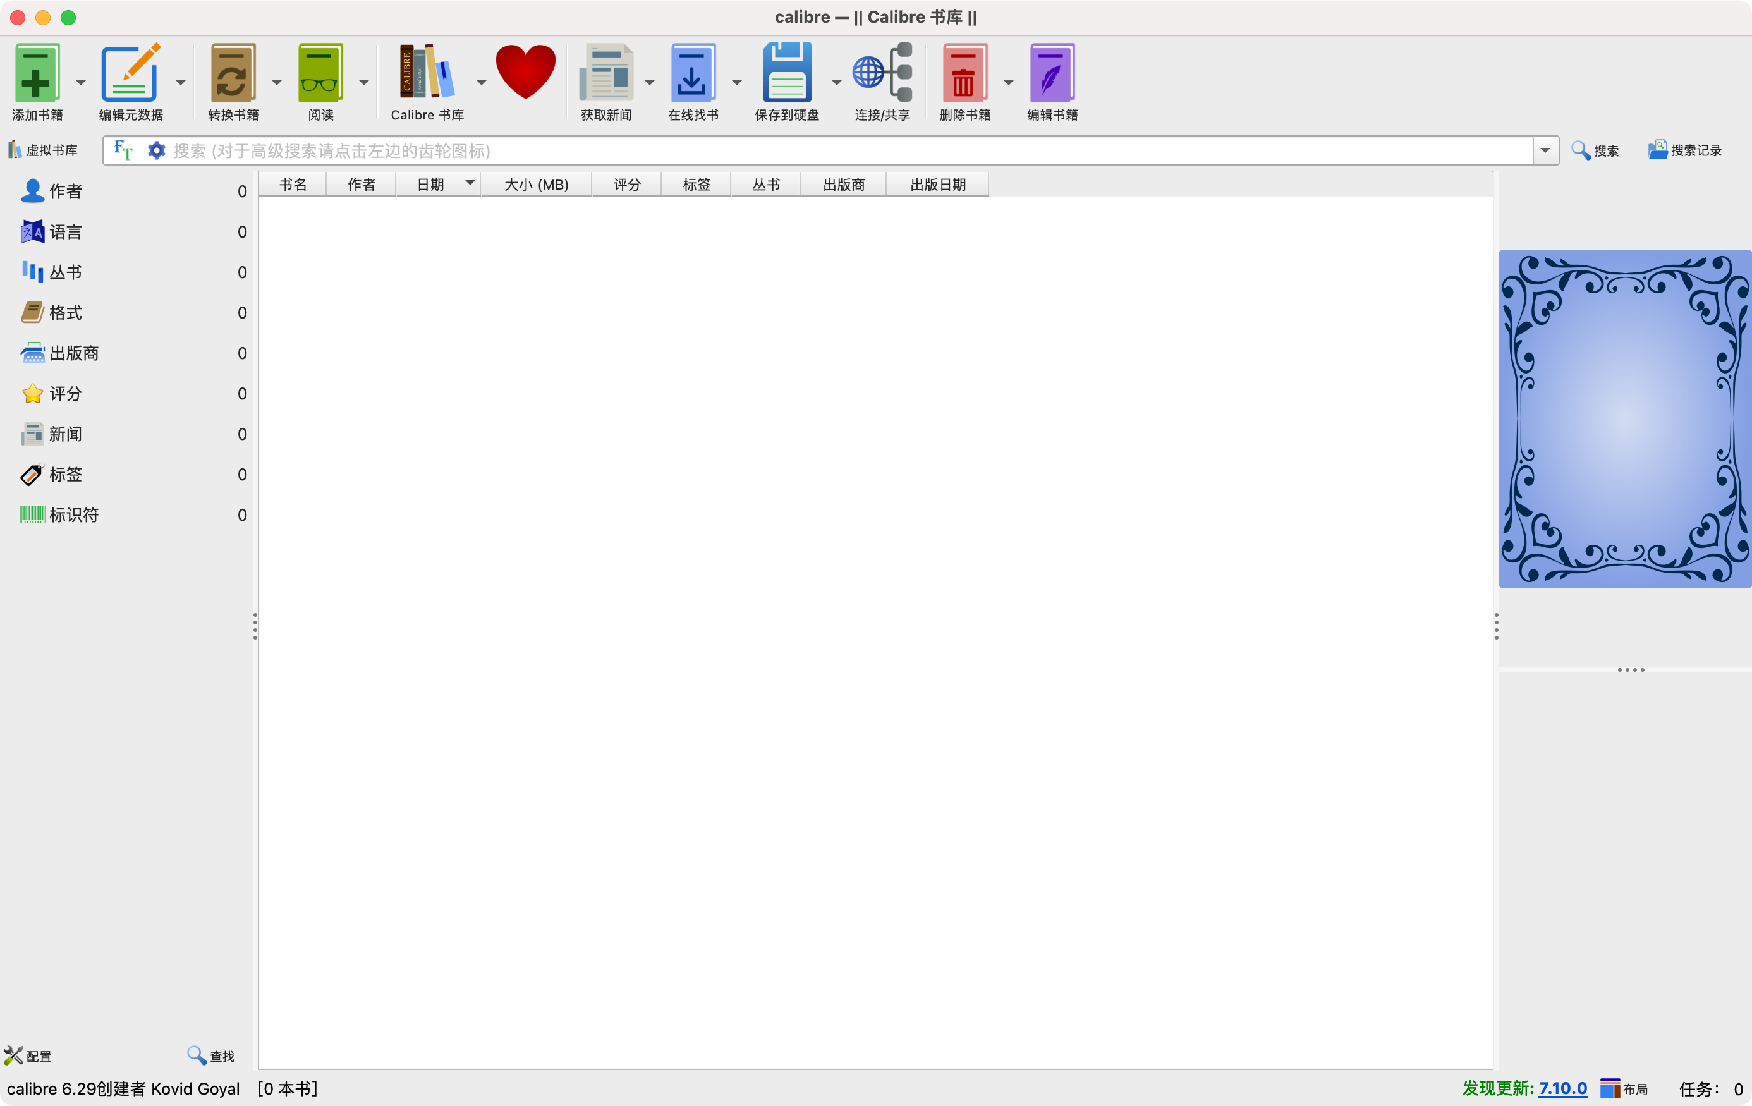
Task: Sort by 出版商 column header
Action: pos(843,185)
